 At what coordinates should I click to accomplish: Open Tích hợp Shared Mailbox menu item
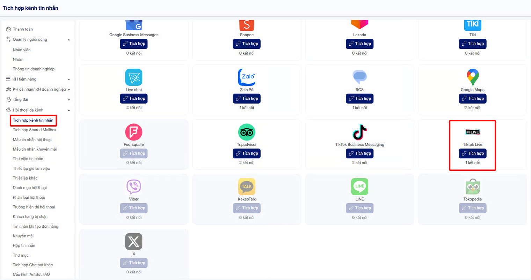tap(35, 130)
